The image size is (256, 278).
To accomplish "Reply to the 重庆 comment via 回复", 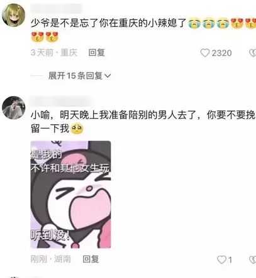I will tap(96, 53).
